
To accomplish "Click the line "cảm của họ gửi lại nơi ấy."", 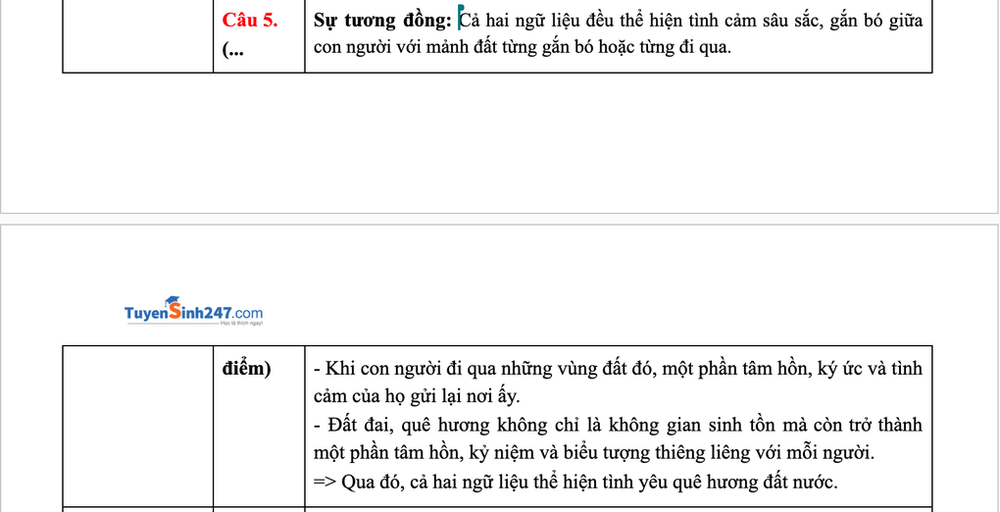I will [x=416, y=396].
